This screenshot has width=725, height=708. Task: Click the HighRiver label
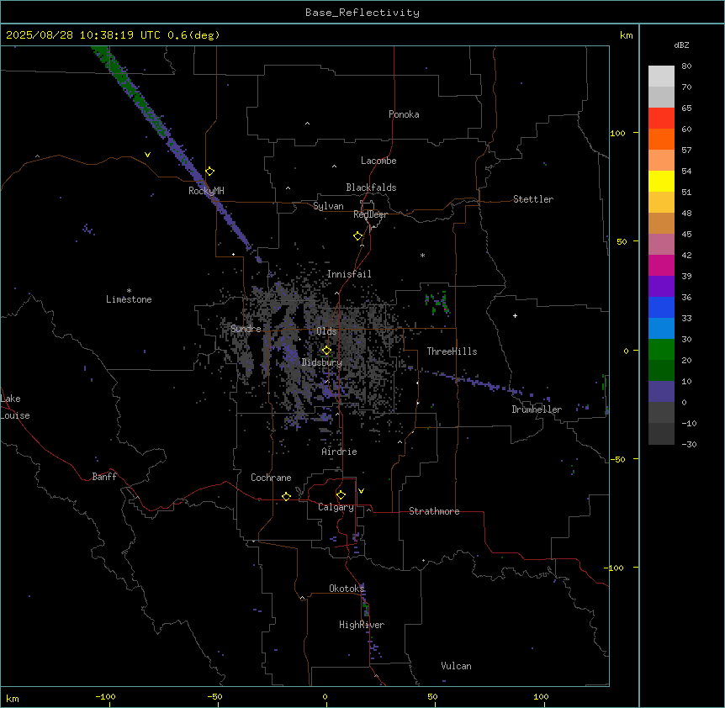[362, 625]
